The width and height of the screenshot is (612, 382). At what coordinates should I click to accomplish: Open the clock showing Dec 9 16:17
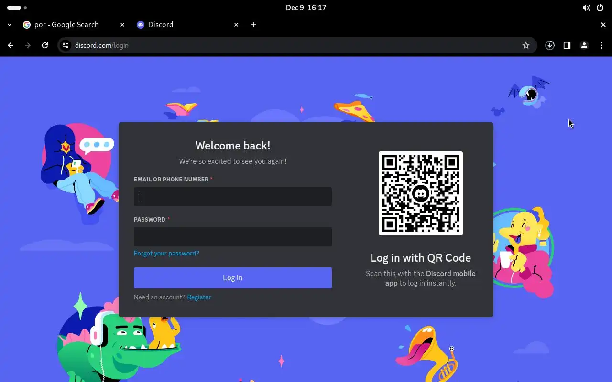[306, 8]
